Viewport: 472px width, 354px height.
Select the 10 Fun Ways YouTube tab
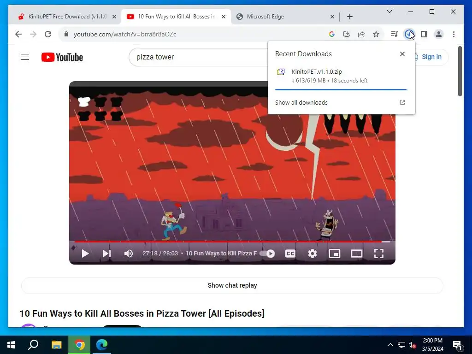click(x=176, y=17)
